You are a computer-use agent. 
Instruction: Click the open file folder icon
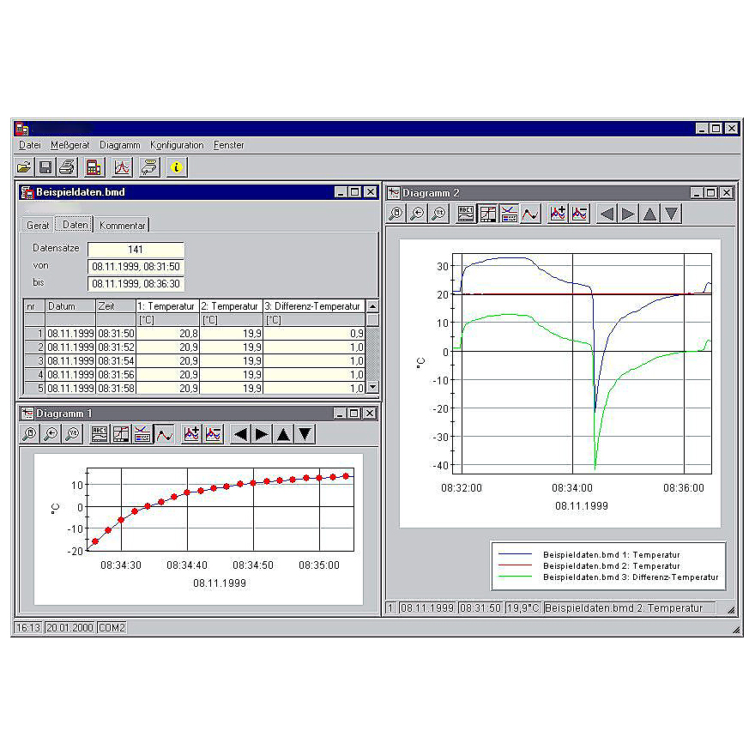[24, 167]
